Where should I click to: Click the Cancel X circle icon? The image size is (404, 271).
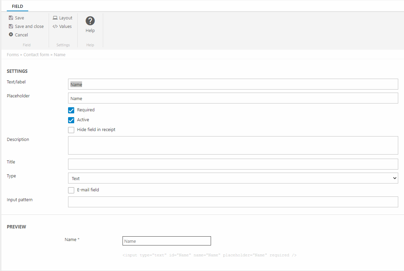click(x=11, y=35)
